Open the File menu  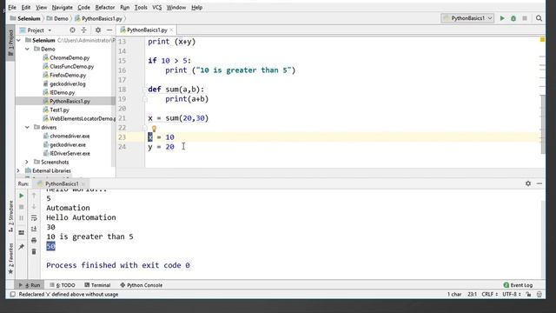[x=12, y=7]
